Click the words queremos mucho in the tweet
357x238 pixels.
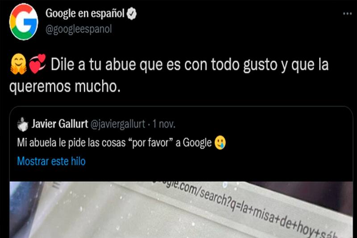coord(65,87)
